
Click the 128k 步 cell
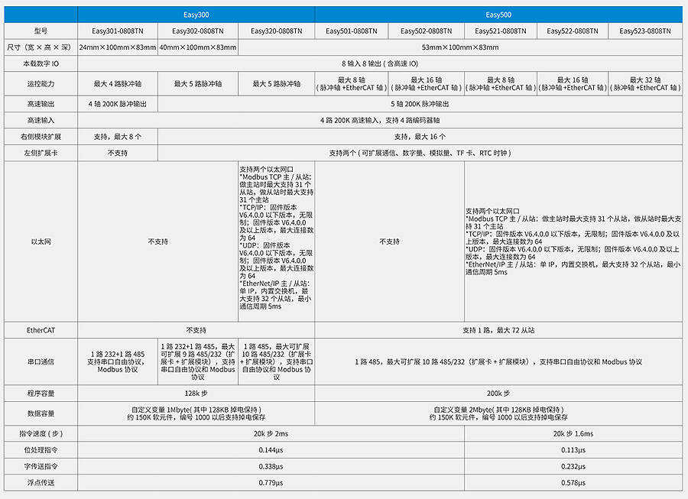click(196, 394)
